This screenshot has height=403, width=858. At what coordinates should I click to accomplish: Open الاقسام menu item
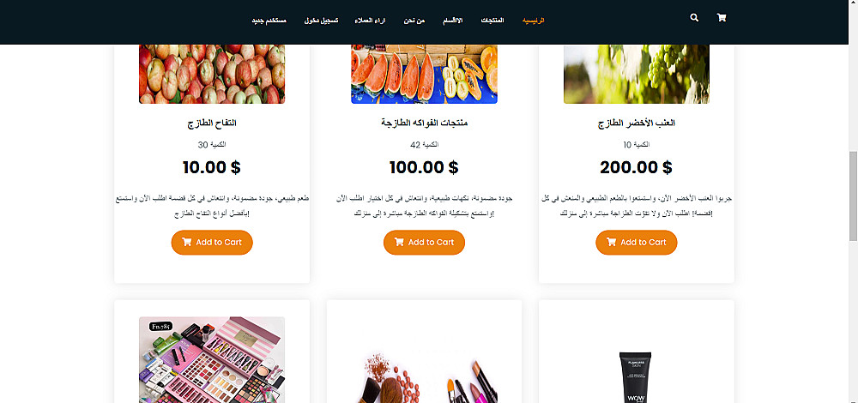pyautogui.click(x=452, y=21)
